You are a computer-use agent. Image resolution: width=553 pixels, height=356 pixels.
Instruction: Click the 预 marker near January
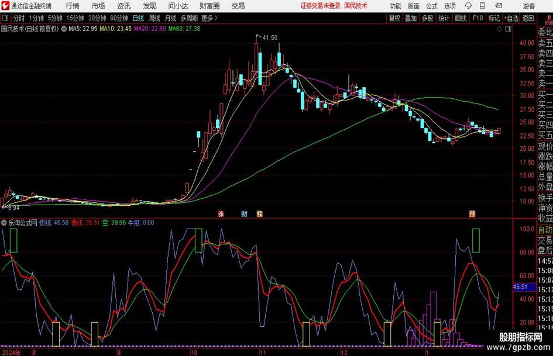(472, 213)
